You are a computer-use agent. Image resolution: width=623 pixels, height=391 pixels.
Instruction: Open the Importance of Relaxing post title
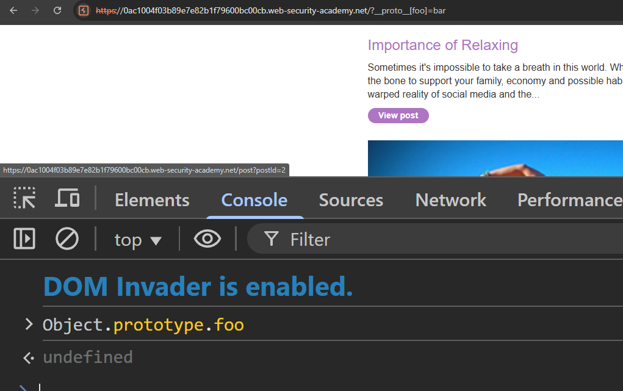[442, 45]
